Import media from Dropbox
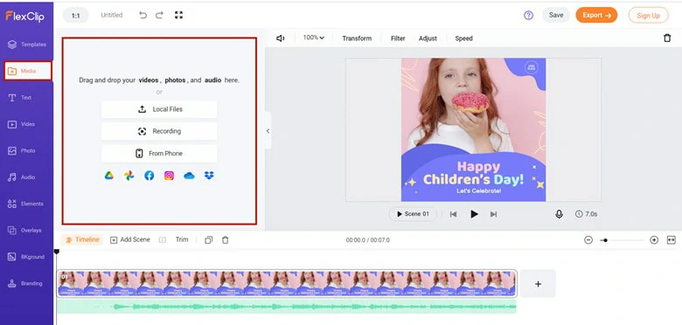This screenshot has height=325, width=682. 209,176
